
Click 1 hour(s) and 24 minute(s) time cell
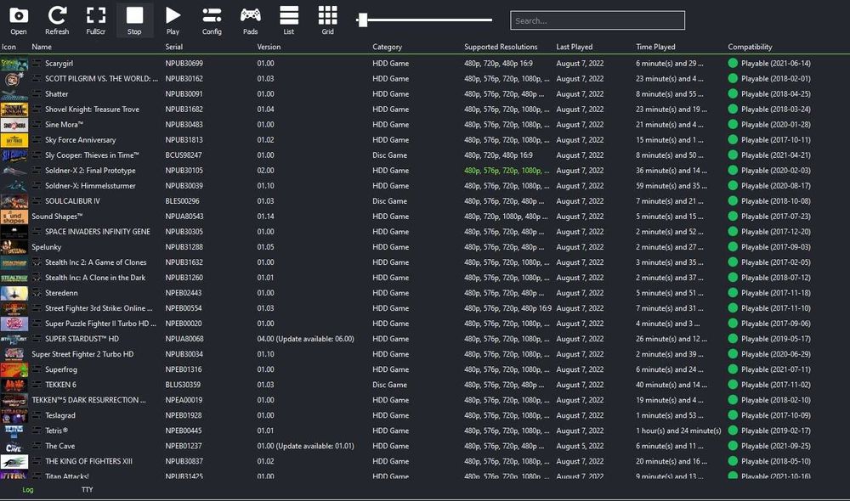pos(678,431)
